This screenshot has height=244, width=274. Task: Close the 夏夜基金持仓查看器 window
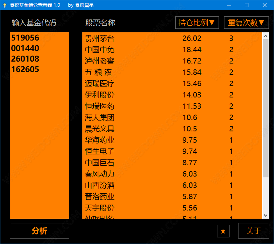pyautogui.click(x=265, y=5)
